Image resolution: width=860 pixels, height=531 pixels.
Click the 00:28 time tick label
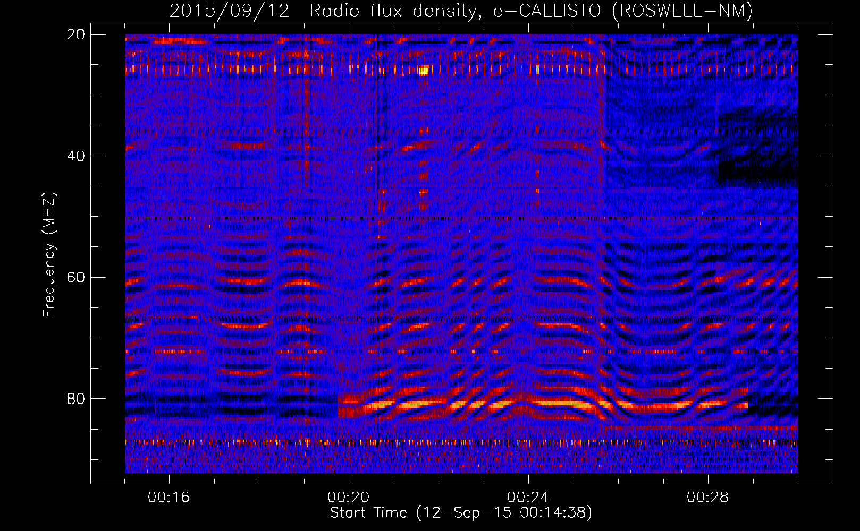click(x=708, y=497)
